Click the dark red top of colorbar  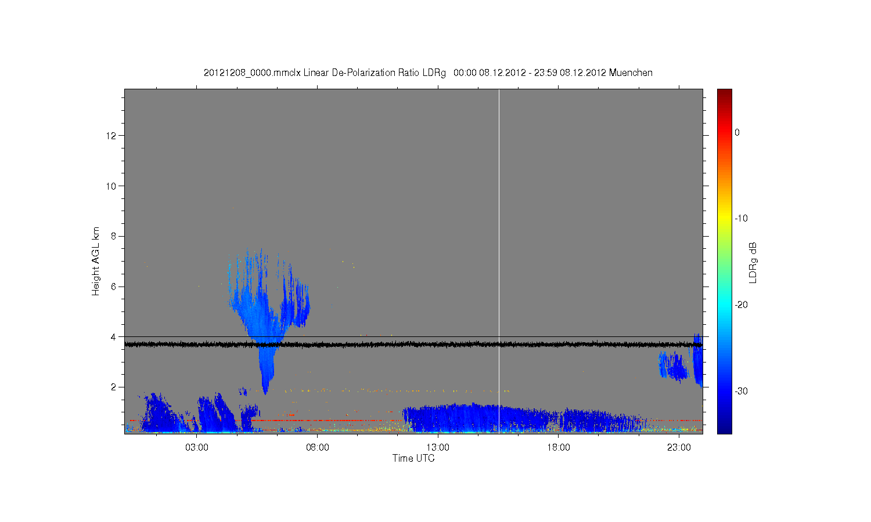tap(724, 93)
